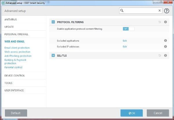Screen dimensions: 174x120
Task: Go to Email client protection
Action: pyautogui.click(x=17, y=48)
